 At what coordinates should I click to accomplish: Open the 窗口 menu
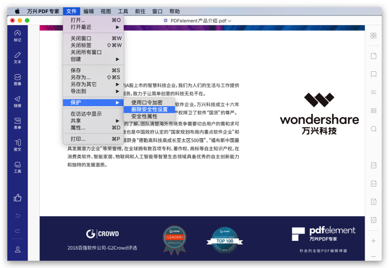click(157, 11)
